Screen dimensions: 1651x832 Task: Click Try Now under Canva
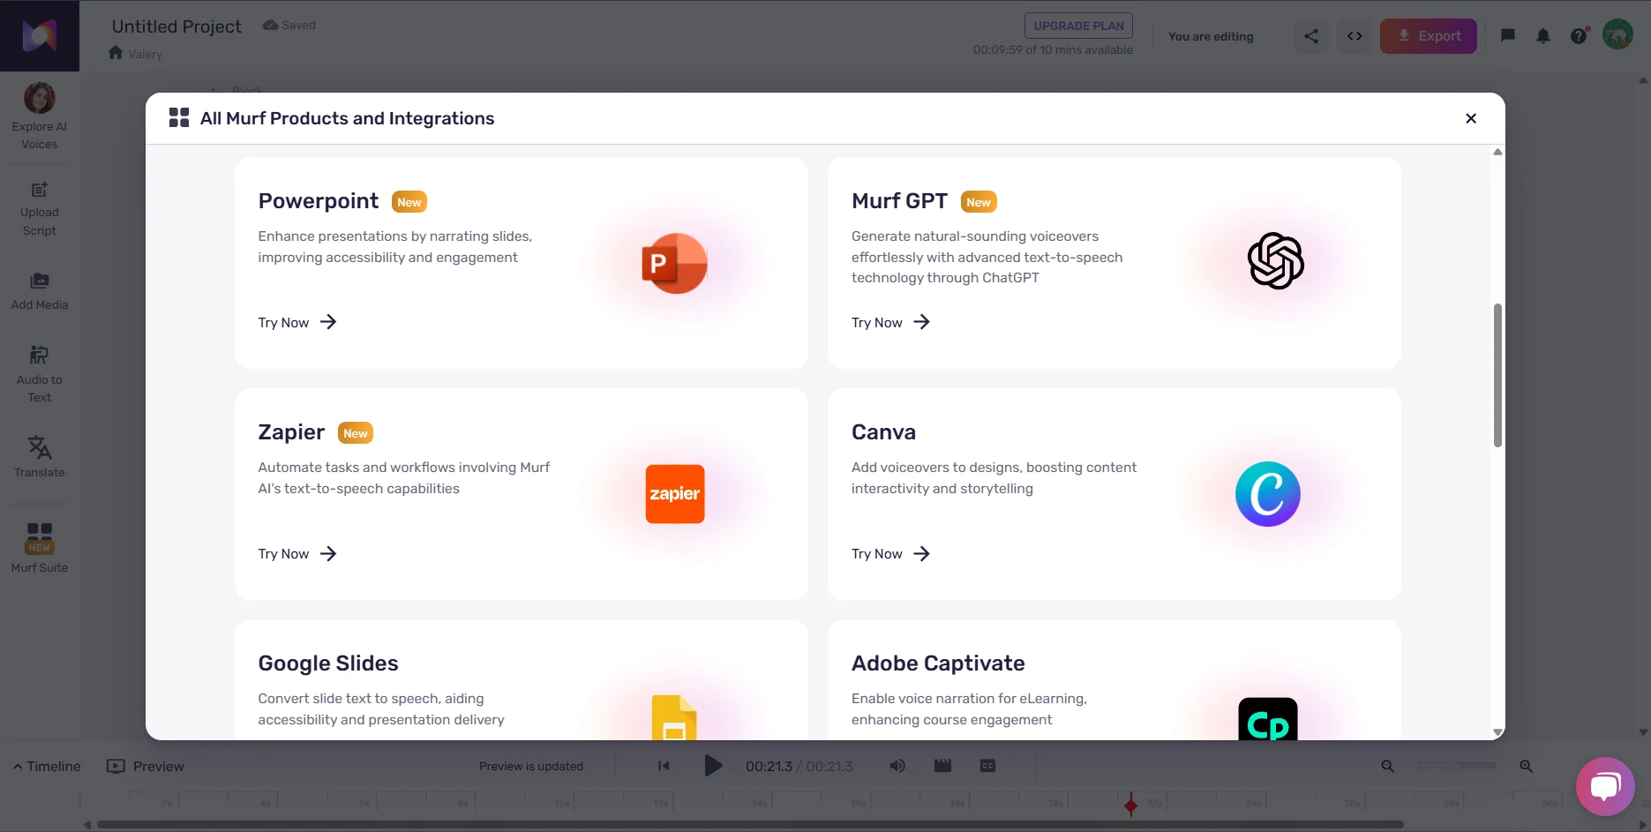890,553
